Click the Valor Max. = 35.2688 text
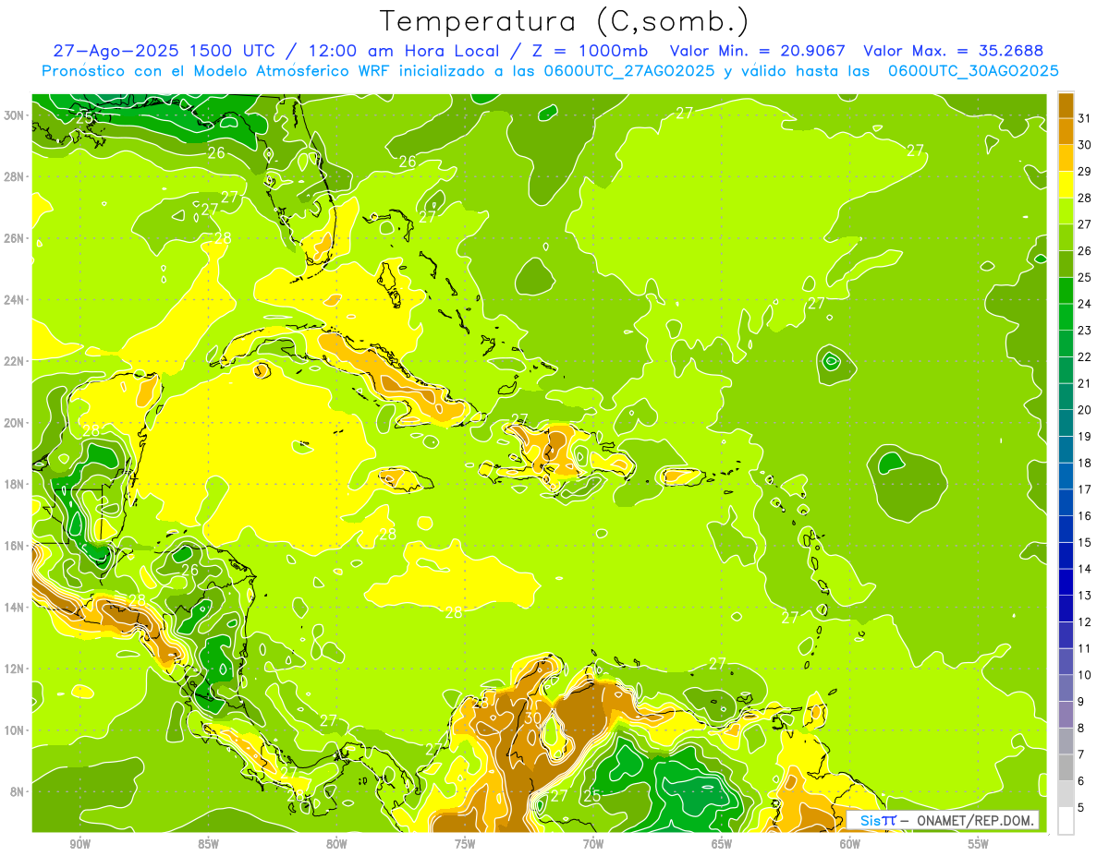This screenshot has height=856, width=1109. 954,51
